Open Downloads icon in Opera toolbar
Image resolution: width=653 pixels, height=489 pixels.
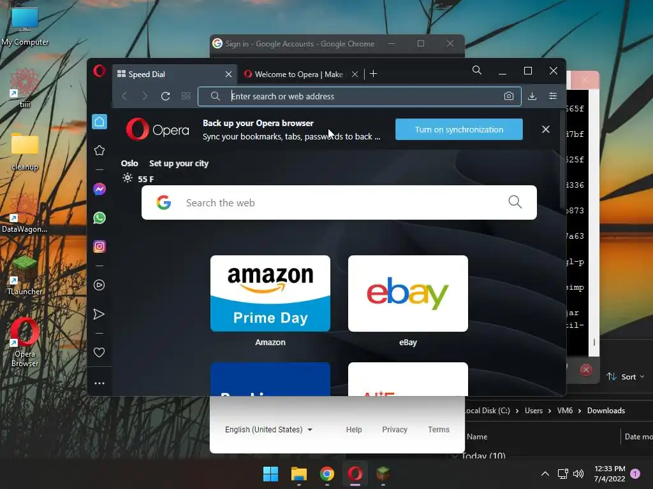click(x=532, y=96)
